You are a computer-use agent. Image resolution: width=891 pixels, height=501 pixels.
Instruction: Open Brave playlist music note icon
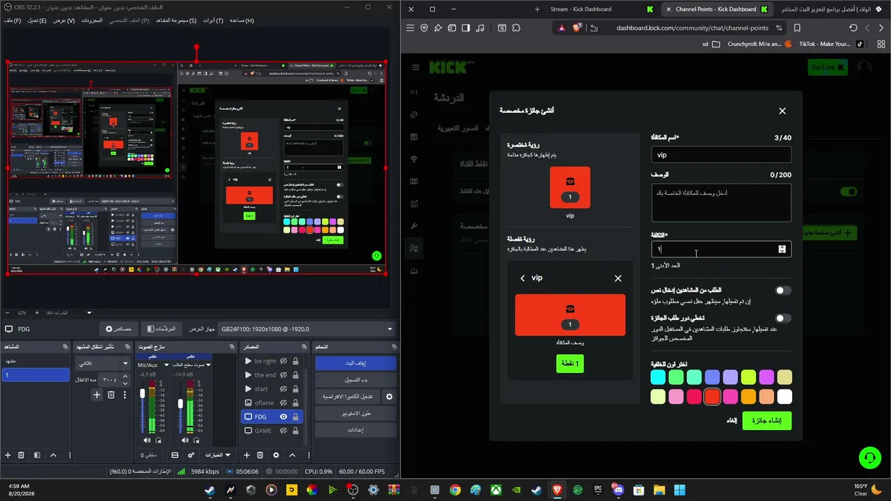[x=480, y=28]
